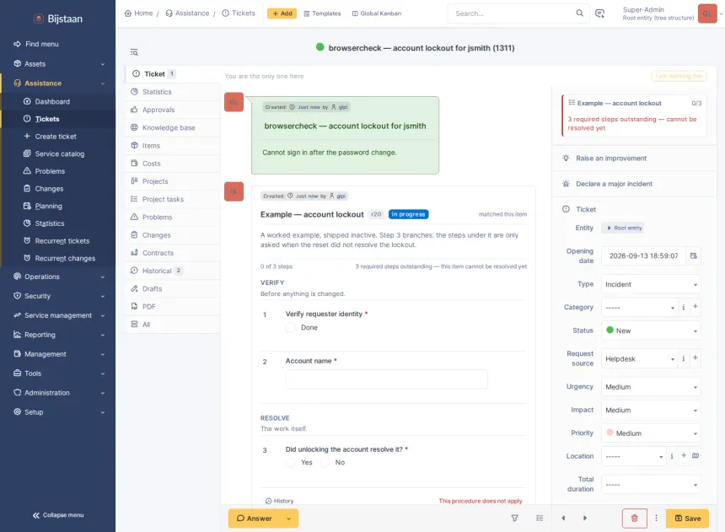Toggle the I am working this button

click(679, 76)
